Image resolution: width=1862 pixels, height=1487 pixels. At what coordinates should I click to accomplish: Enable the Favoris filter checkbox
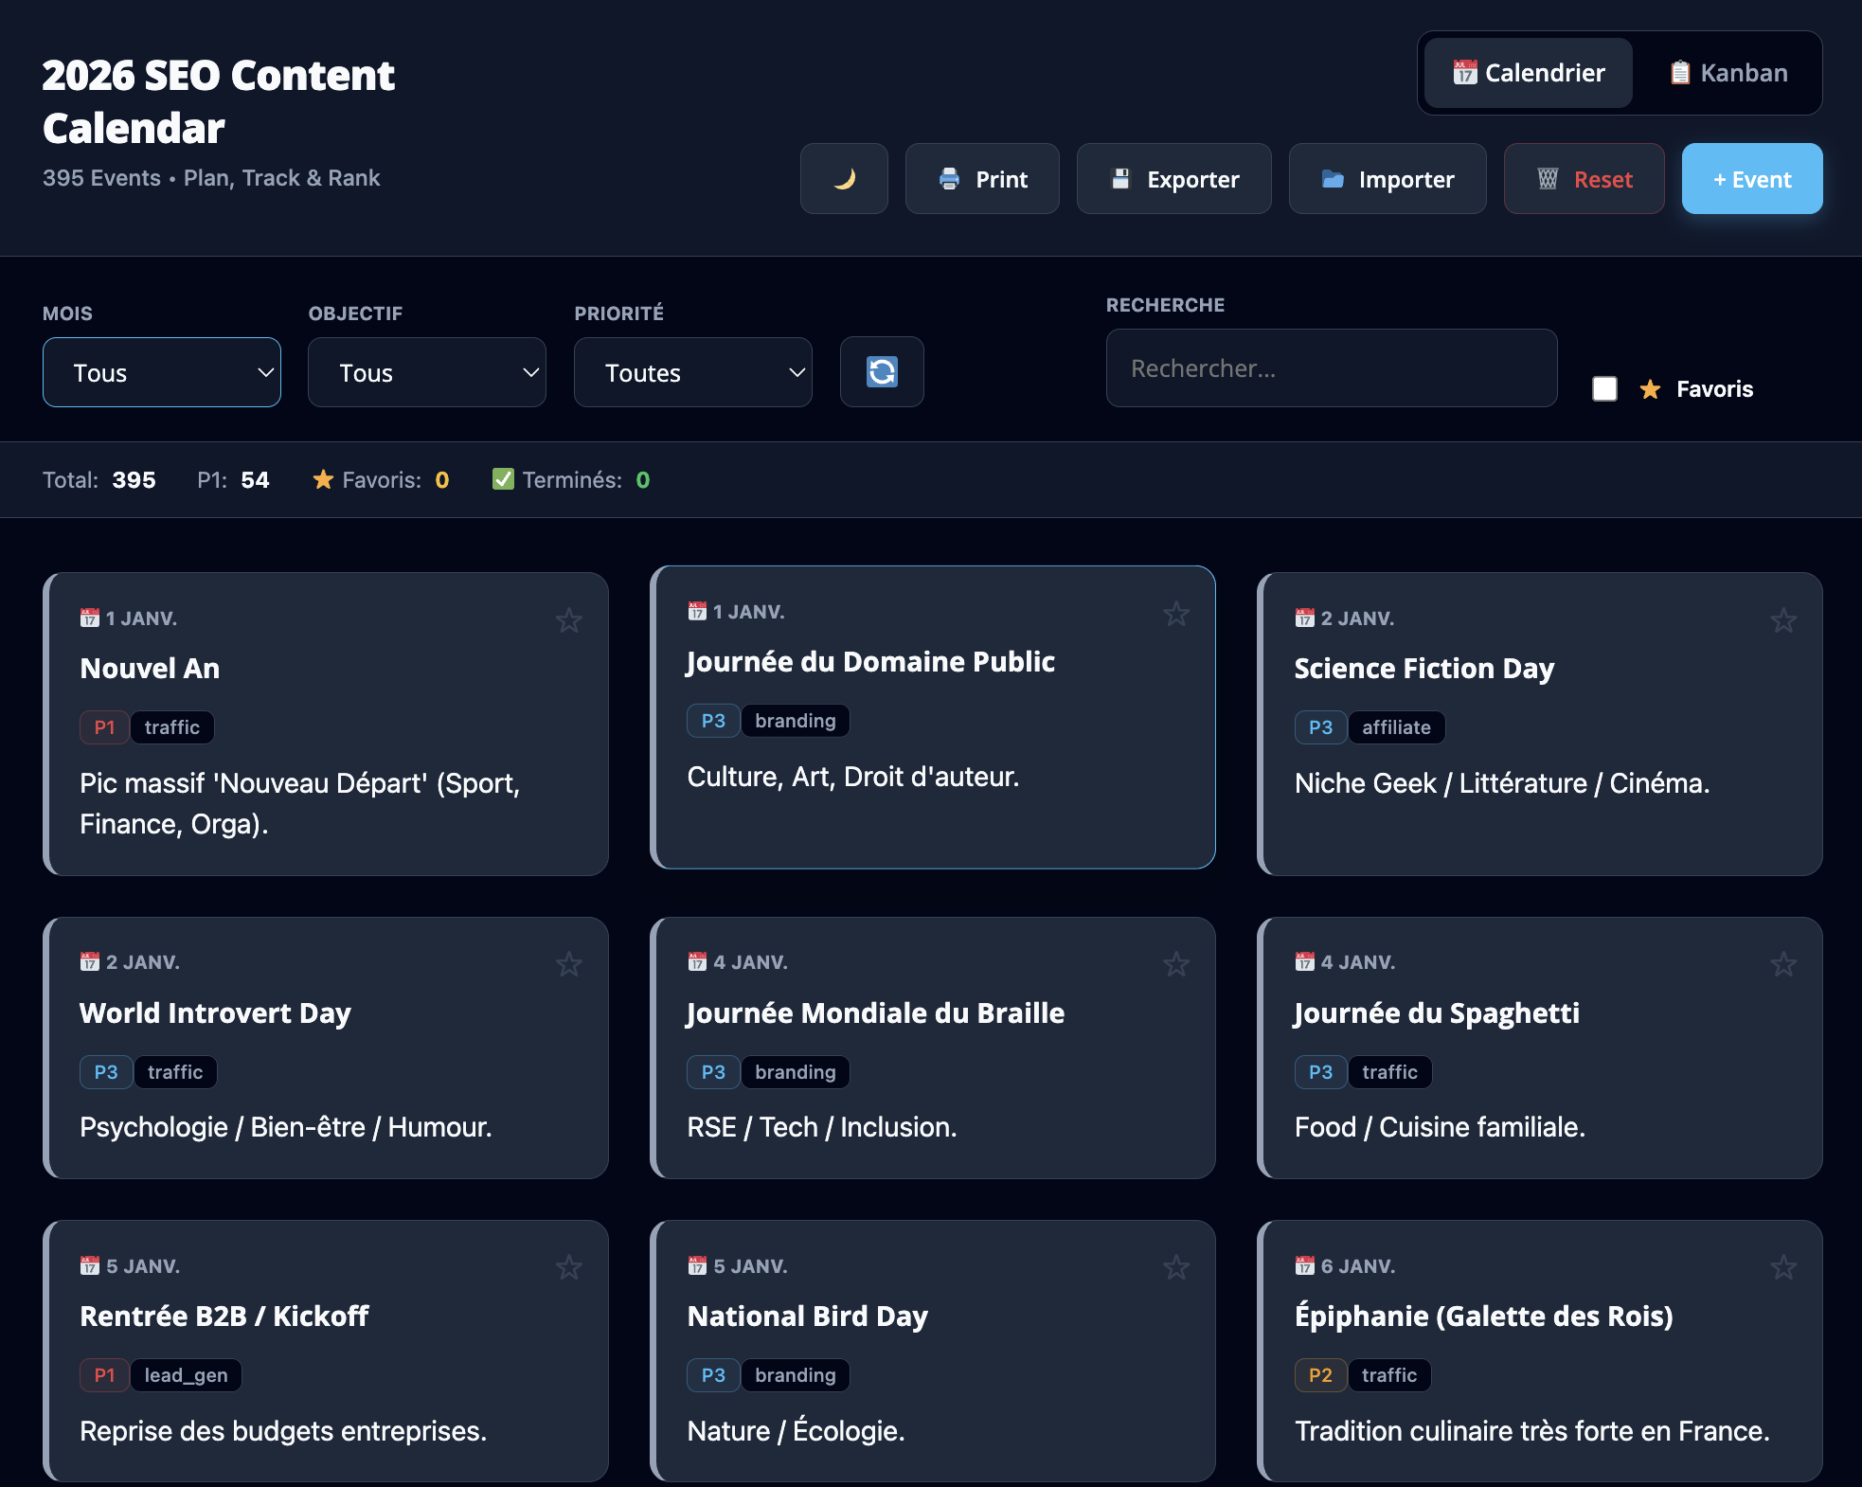tap(1604, 388)
